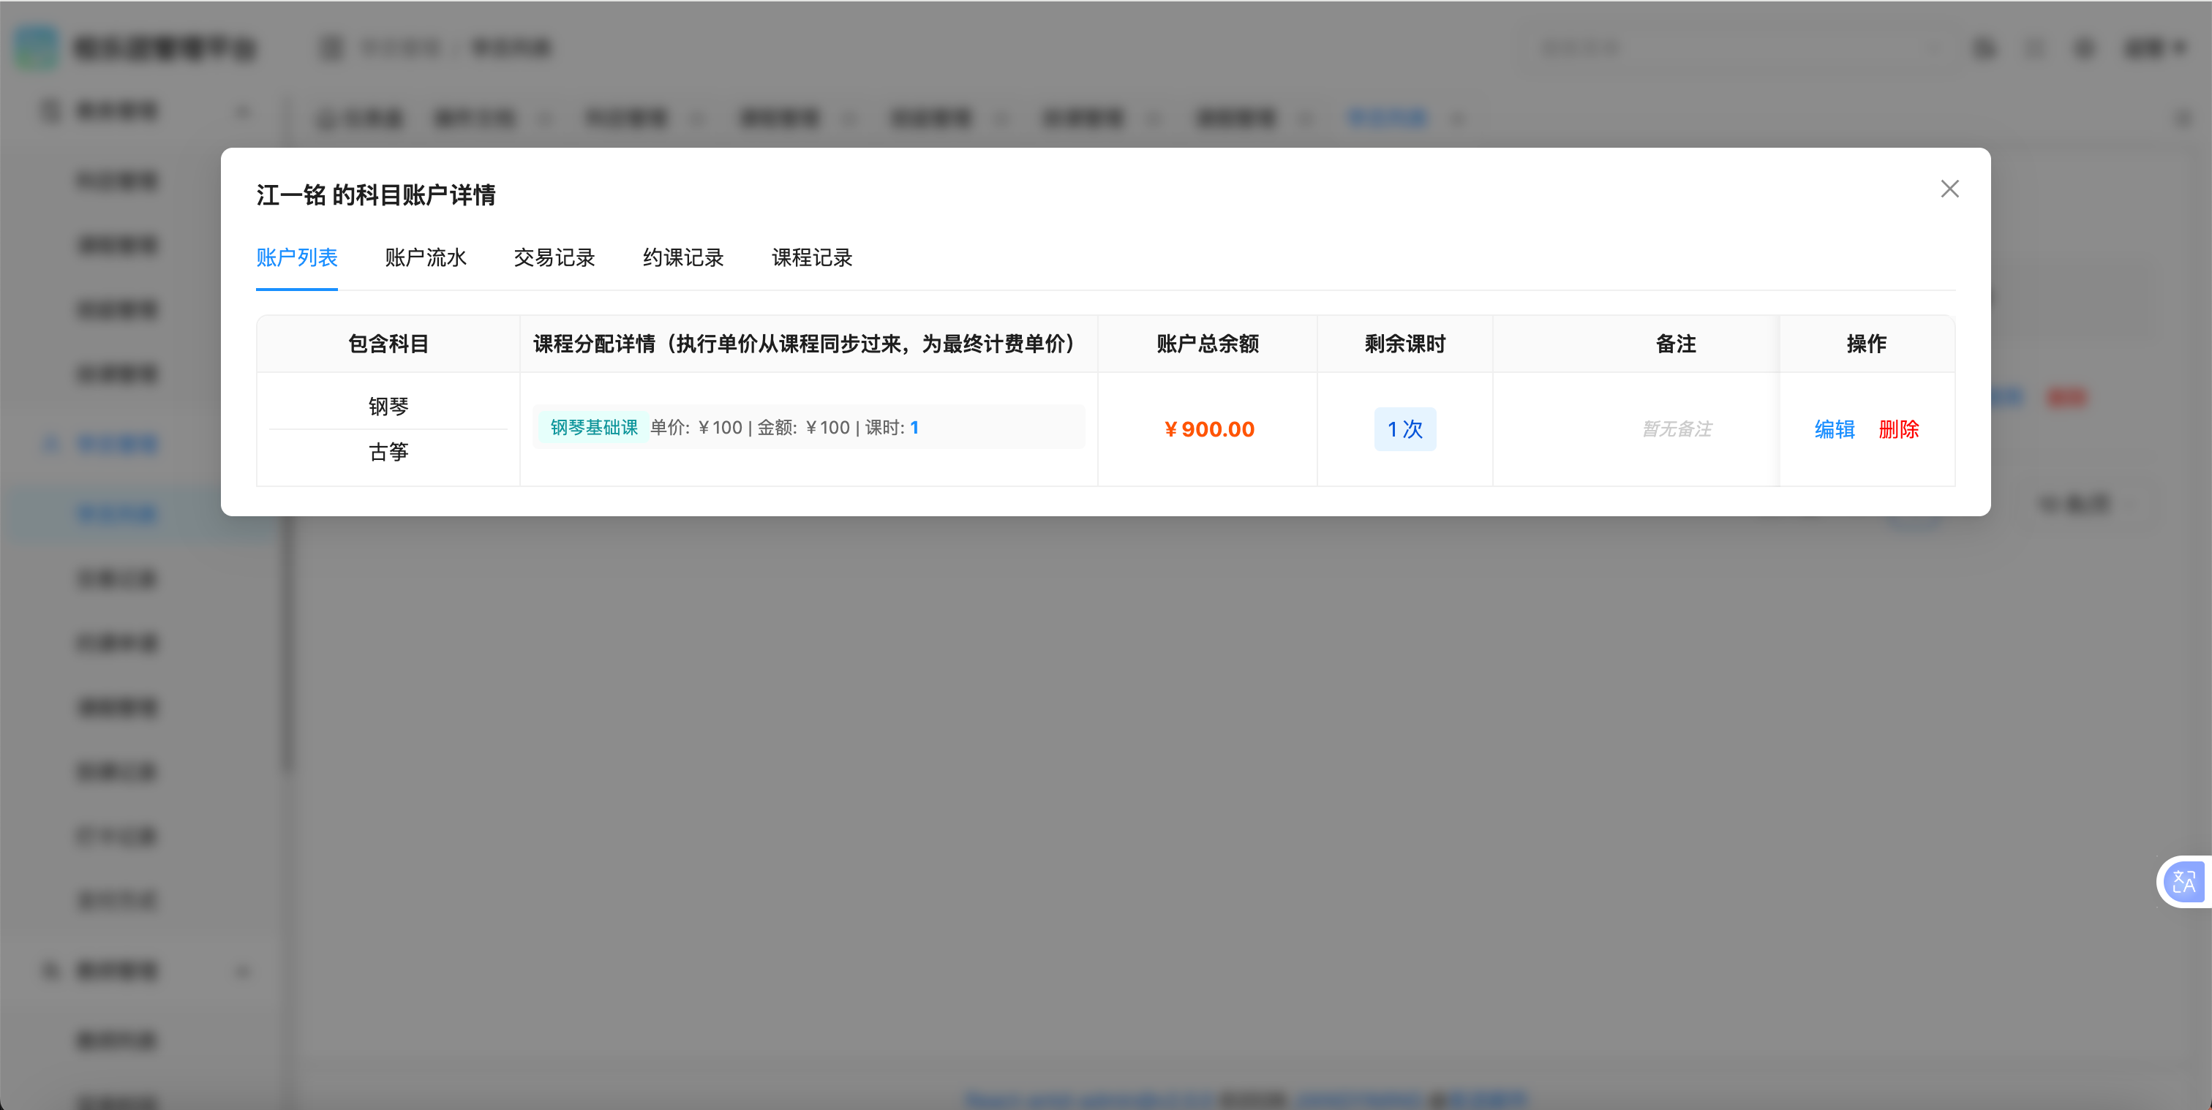Screen dimensions: 2212x1110
Task: Click the red 删除 link
Action: coord(1897,429)
